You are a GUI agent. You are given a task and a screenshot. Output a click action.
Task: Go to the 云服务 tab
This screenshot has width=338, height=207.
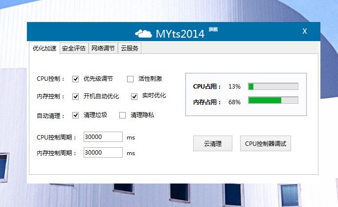click(x=130, y=48)
